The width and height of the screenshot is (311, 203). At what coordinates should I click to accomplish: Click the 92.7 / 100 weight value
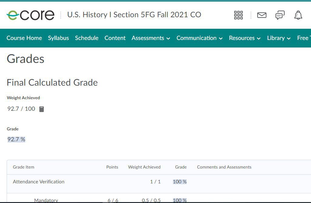pos(21,109)
